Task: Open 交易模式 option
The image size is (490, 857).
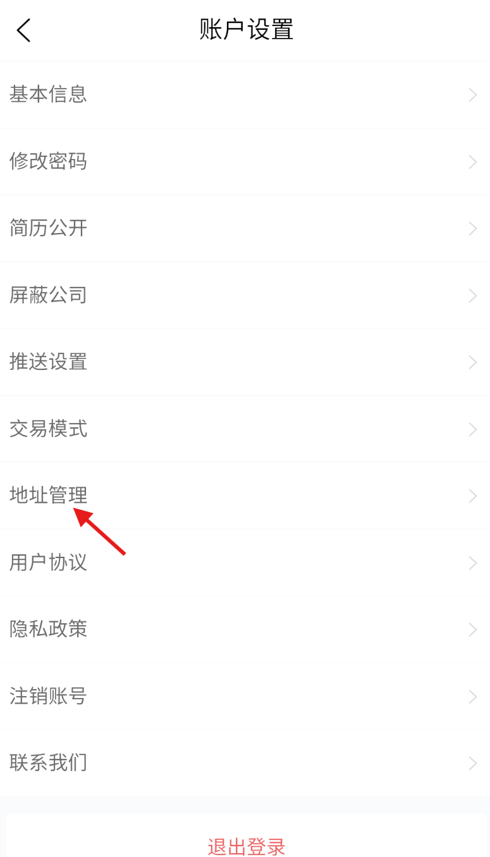Action: 245,429
